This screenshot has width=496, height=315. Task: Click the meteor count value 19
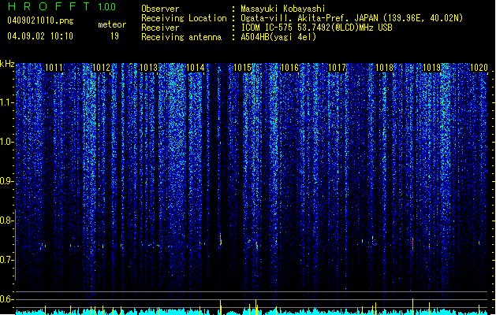pyautogui.click(x=114, y=36)
